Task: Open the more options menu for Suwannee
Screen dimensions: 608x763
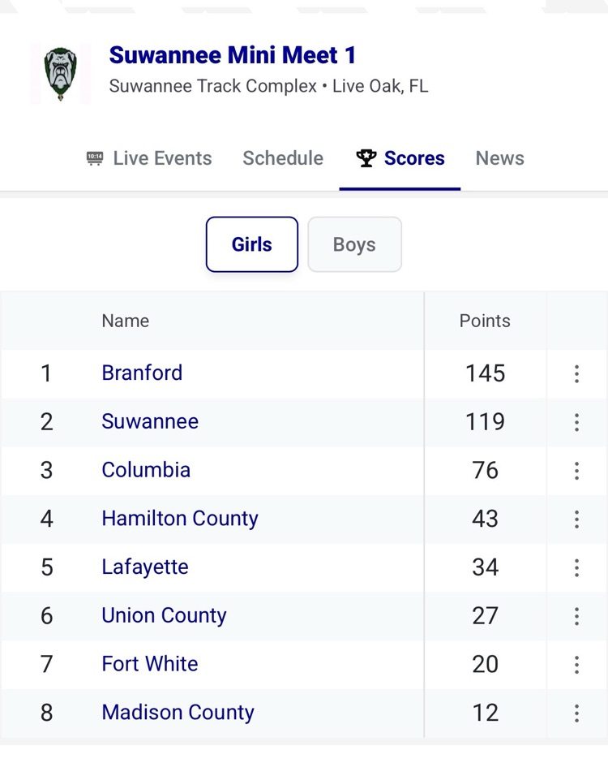Action: point(576,422)
